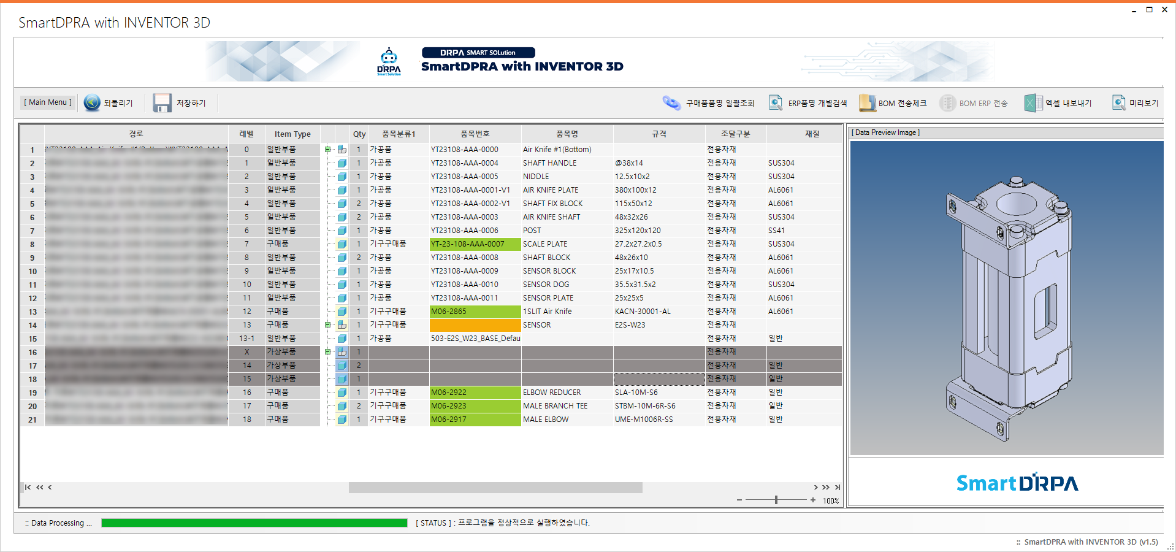Image resolution: width=1176 pixels, height=552 pixels.
Task: Click assembly icon in SENSOR row
Action: point(342,325)
